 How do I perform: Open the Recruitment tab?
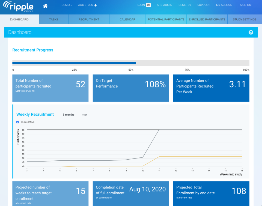pos(88,19)
